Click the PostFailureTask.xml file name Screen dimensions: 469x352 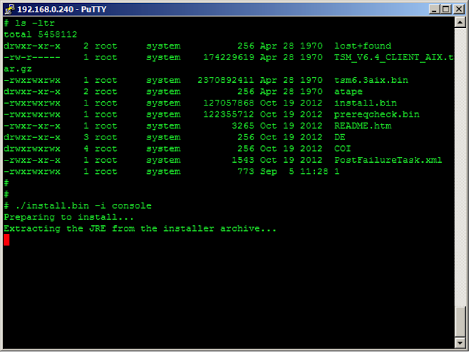pyautogui.click(x=388, y=160)
